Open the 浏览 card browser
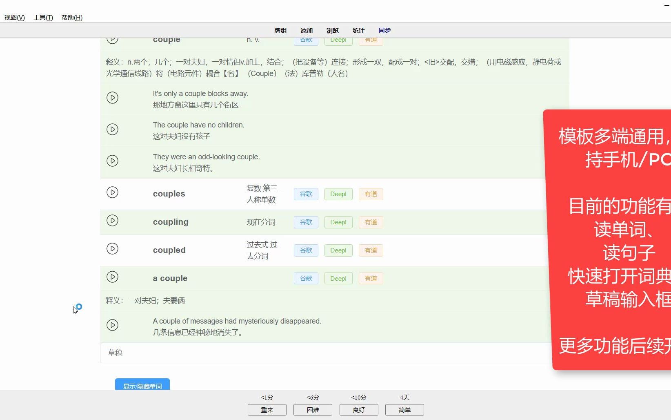Image resolution: width=671 pixels, height=420 pixels. 333,31
